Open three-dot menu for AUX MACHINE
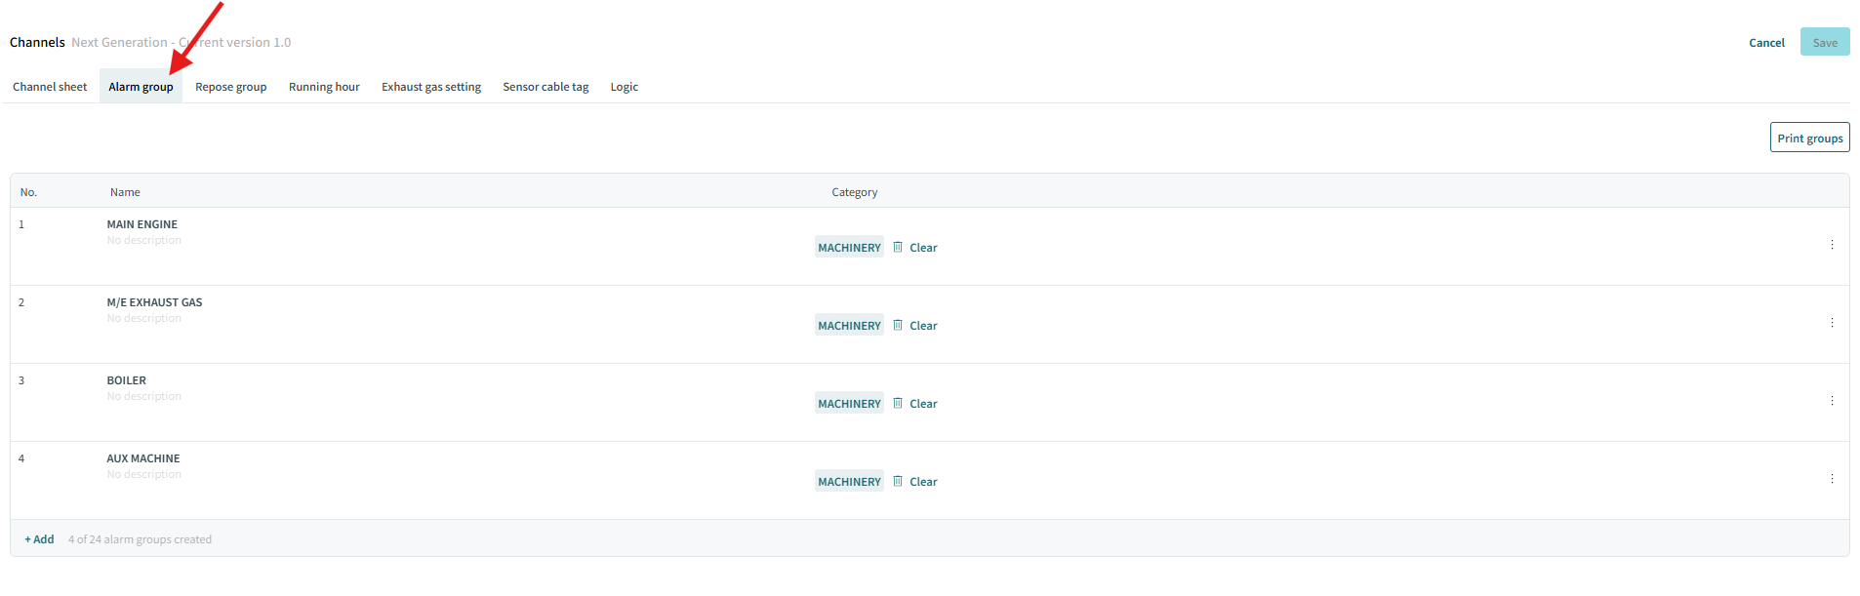 tap(1832, 479)
